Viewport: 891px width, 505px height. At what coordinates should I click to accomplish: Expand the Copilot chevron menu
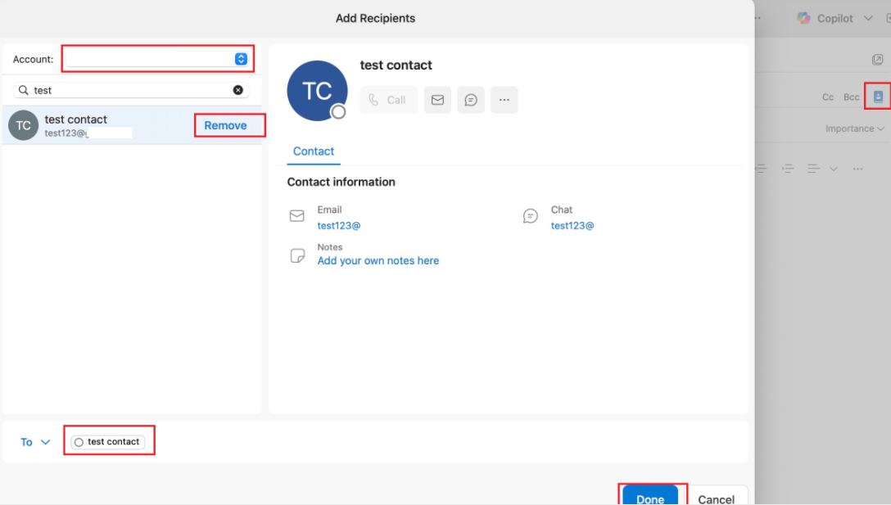(x=868, y=18)
